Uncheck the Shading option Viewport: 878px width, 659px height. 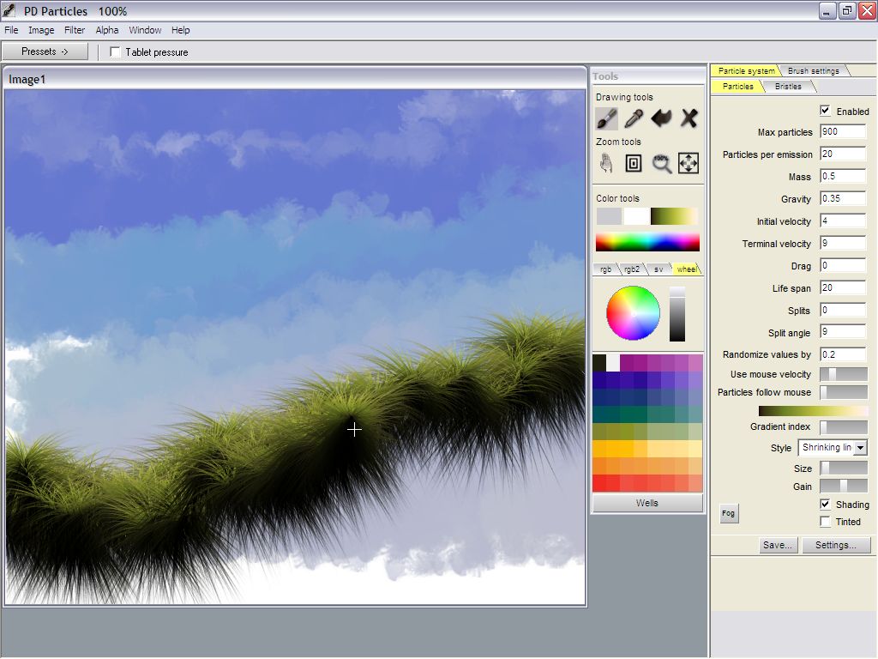(x=825, y=505)
